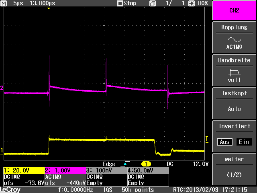
Task: Click the RTC date and time readout
Action: [210, 190]
